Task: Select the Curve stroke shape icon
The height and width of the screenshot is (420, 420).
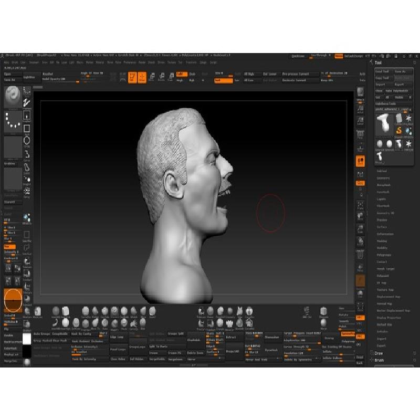Action: click(27, 155)
